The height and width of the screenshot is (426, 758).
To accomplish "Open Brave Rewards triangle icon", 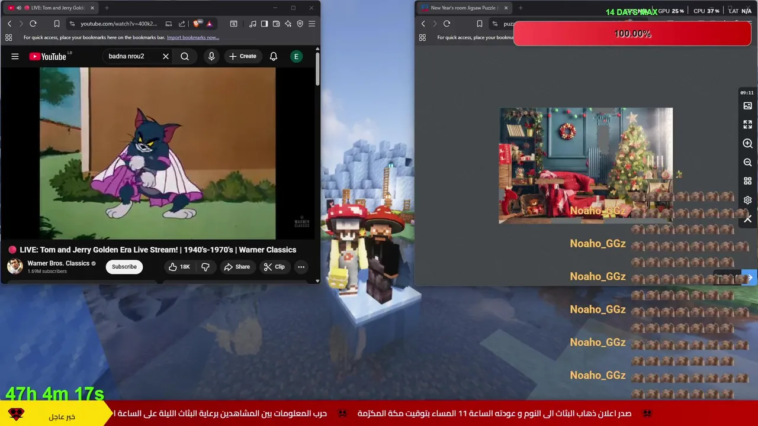I will 209,24.
